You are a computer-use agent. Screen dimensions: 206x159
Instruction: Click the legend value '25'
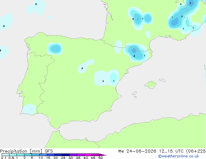(x=63, y=158)
